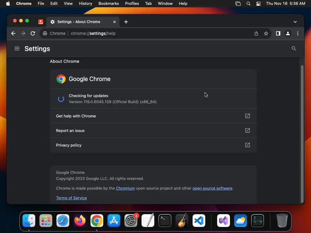Screen dimensions: 311x233
Task: Open the Terms of Service link
Action: 71,198
